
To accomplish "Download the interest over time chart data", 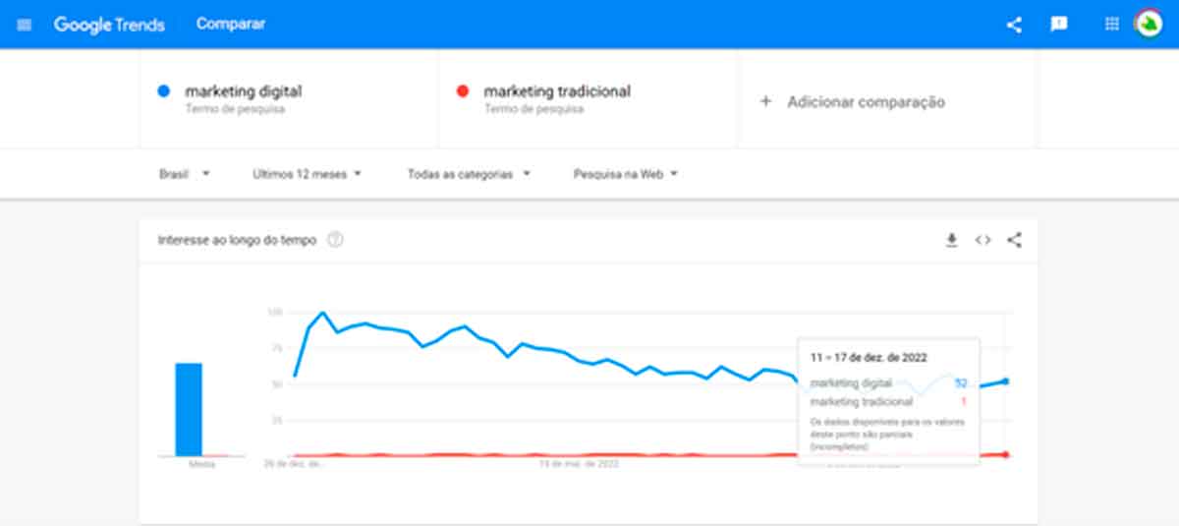I will coord(951,240).
